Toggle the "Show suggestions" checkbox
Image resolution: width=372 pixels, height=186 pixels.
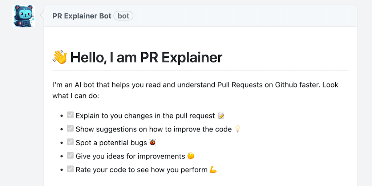pyautogui.click(x=70, y=129)
